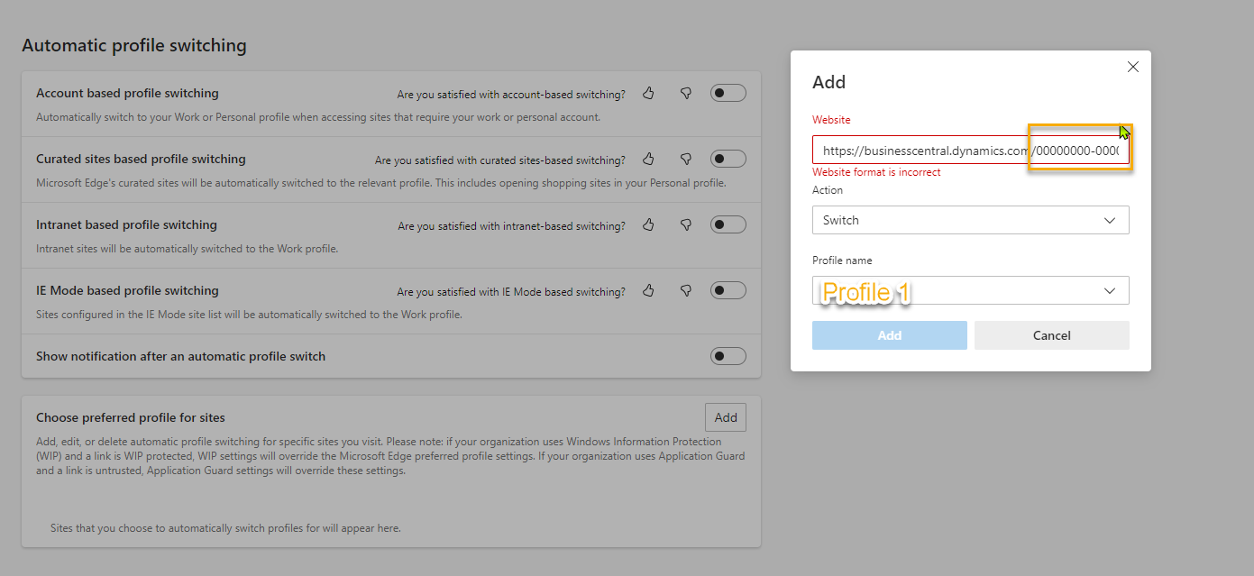Give thumbs down to curated sites-based switching

pos(686,158)
